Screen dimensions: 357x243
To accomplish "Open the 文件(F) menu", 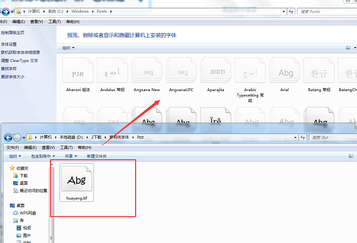I will (x=12, y=147).
